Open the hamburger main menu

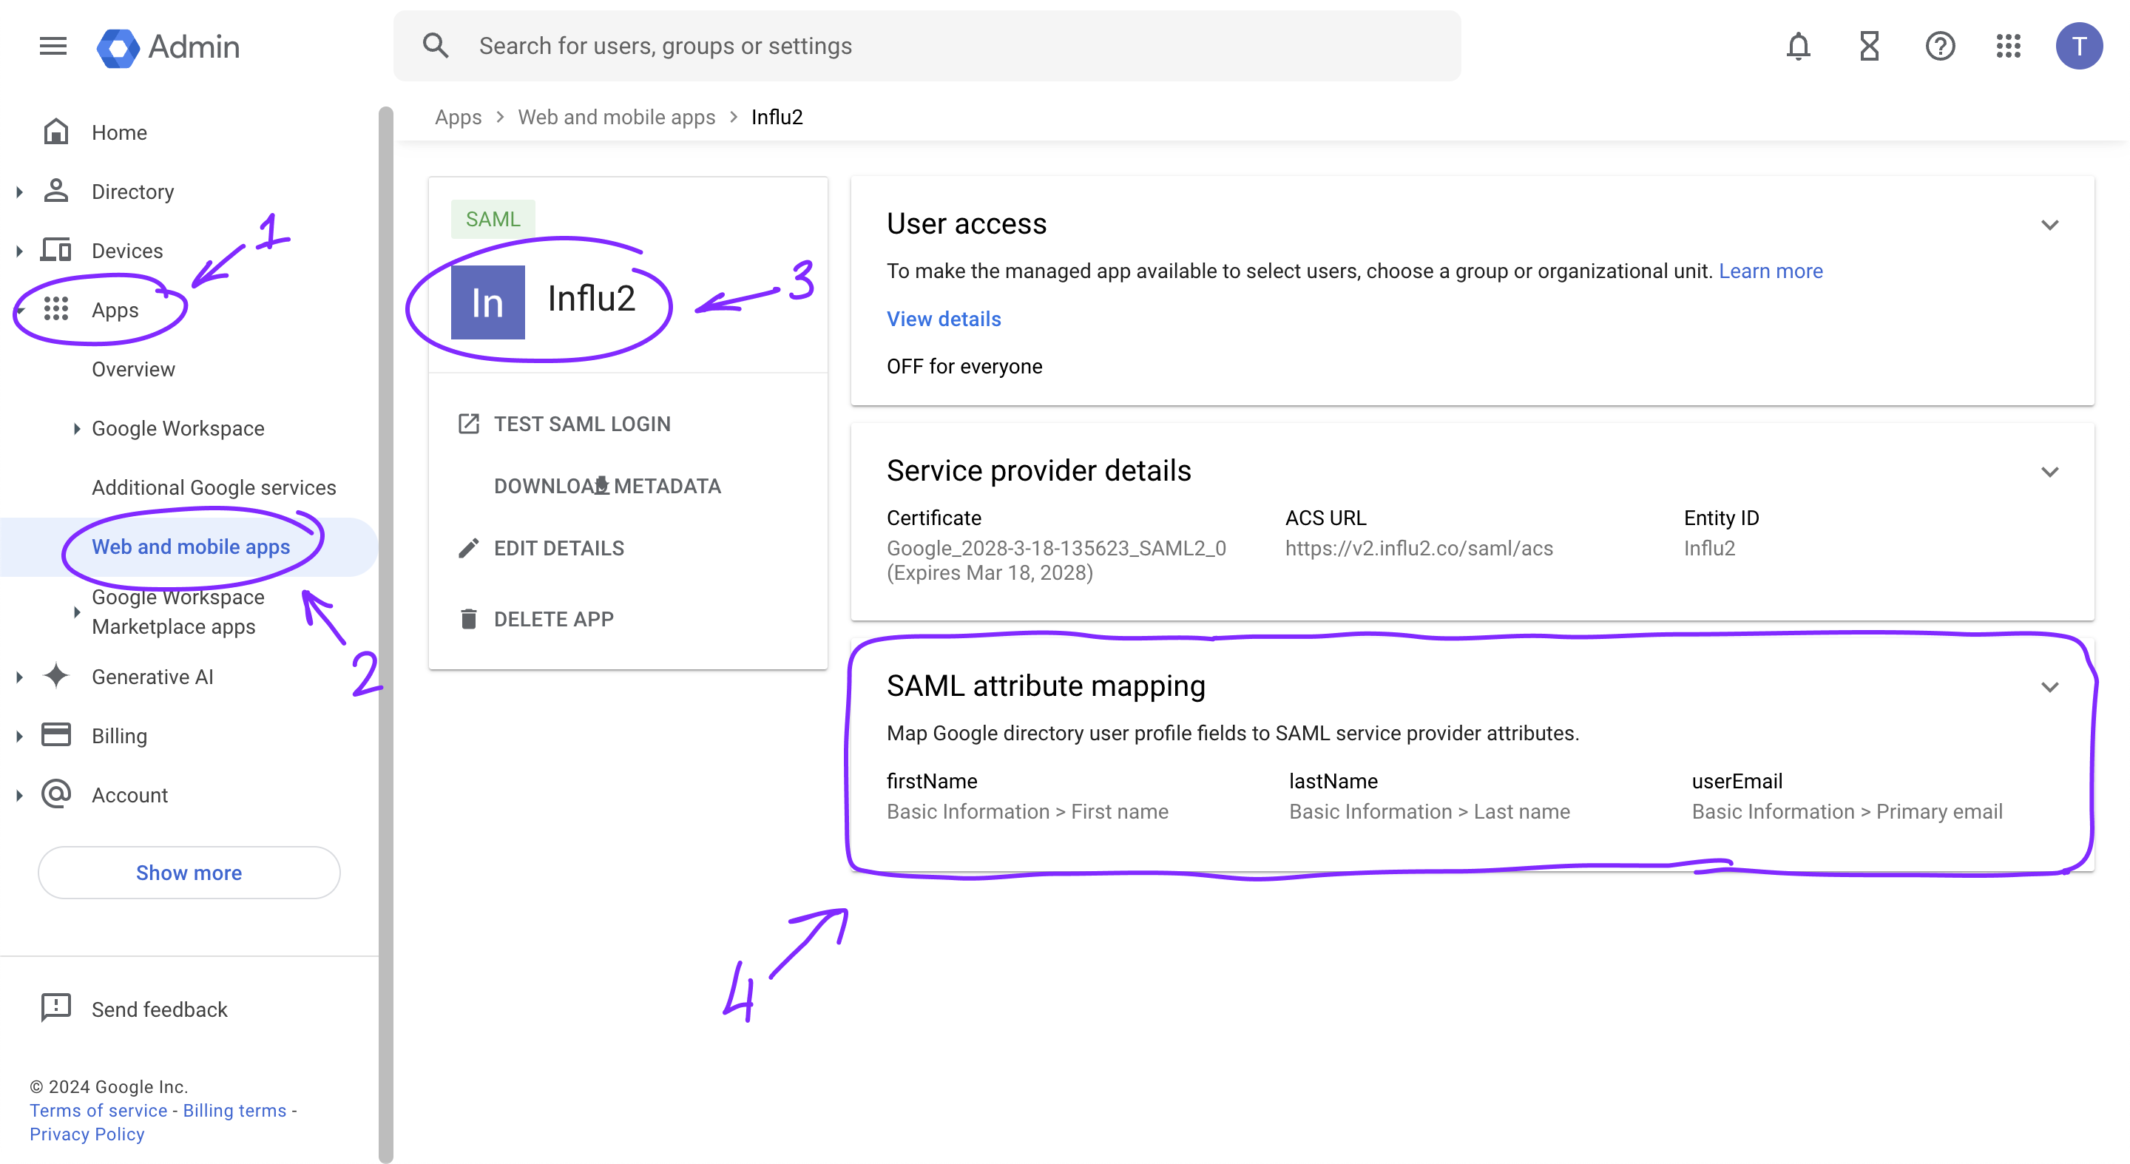point(53,47)
